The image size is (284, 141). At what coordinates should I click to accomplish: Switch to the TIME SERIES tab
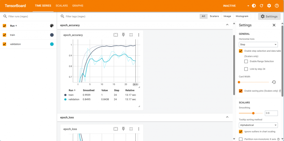[x=43, y=6]
